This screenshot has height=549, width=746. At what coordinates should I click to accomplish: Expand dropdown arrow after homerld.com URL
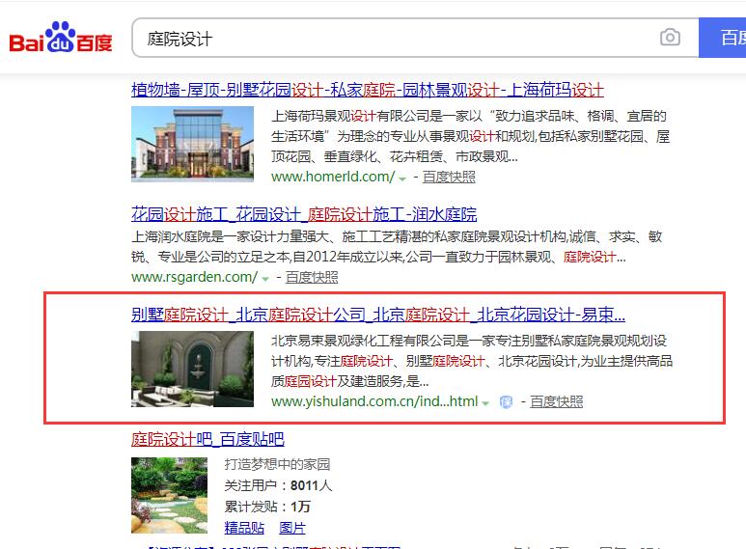[x=402, y=178]
